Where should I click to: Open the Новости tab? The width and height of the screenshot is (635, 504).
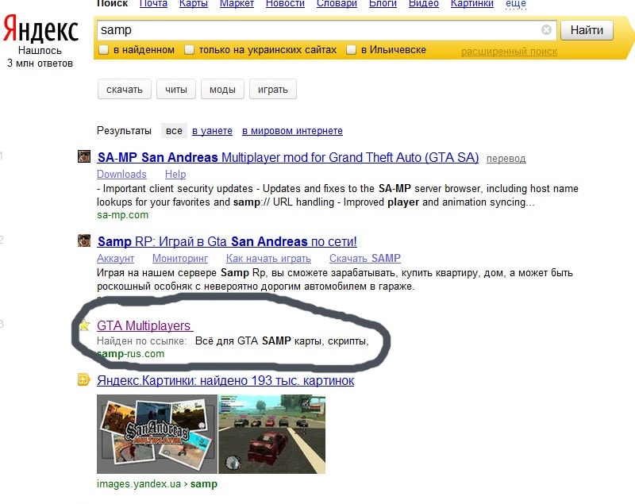pos(285,4)
